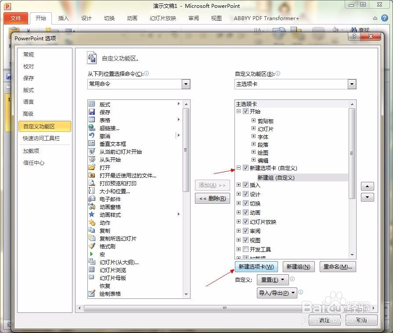The width and height of the screenshot is (393, 333).
Task: Click the move up arrow button
Action: 367,186
